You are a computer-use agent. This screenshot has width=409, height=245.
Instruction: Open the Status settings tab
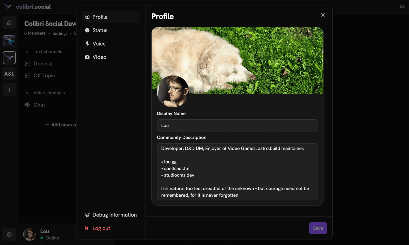100,30
